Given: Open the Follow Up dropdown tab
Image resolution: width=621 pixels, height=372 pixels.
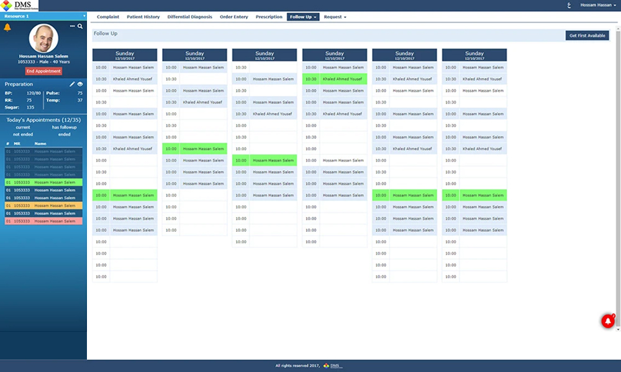Looking at the screenshot, I should pos(303,17).
